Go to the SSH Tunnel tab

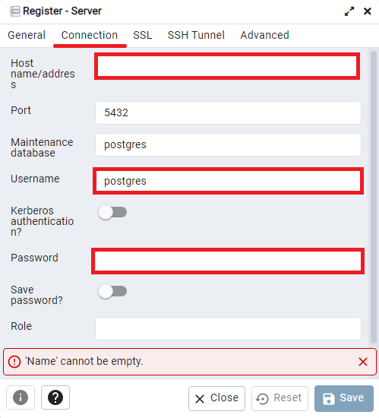(x=196, y=35)
